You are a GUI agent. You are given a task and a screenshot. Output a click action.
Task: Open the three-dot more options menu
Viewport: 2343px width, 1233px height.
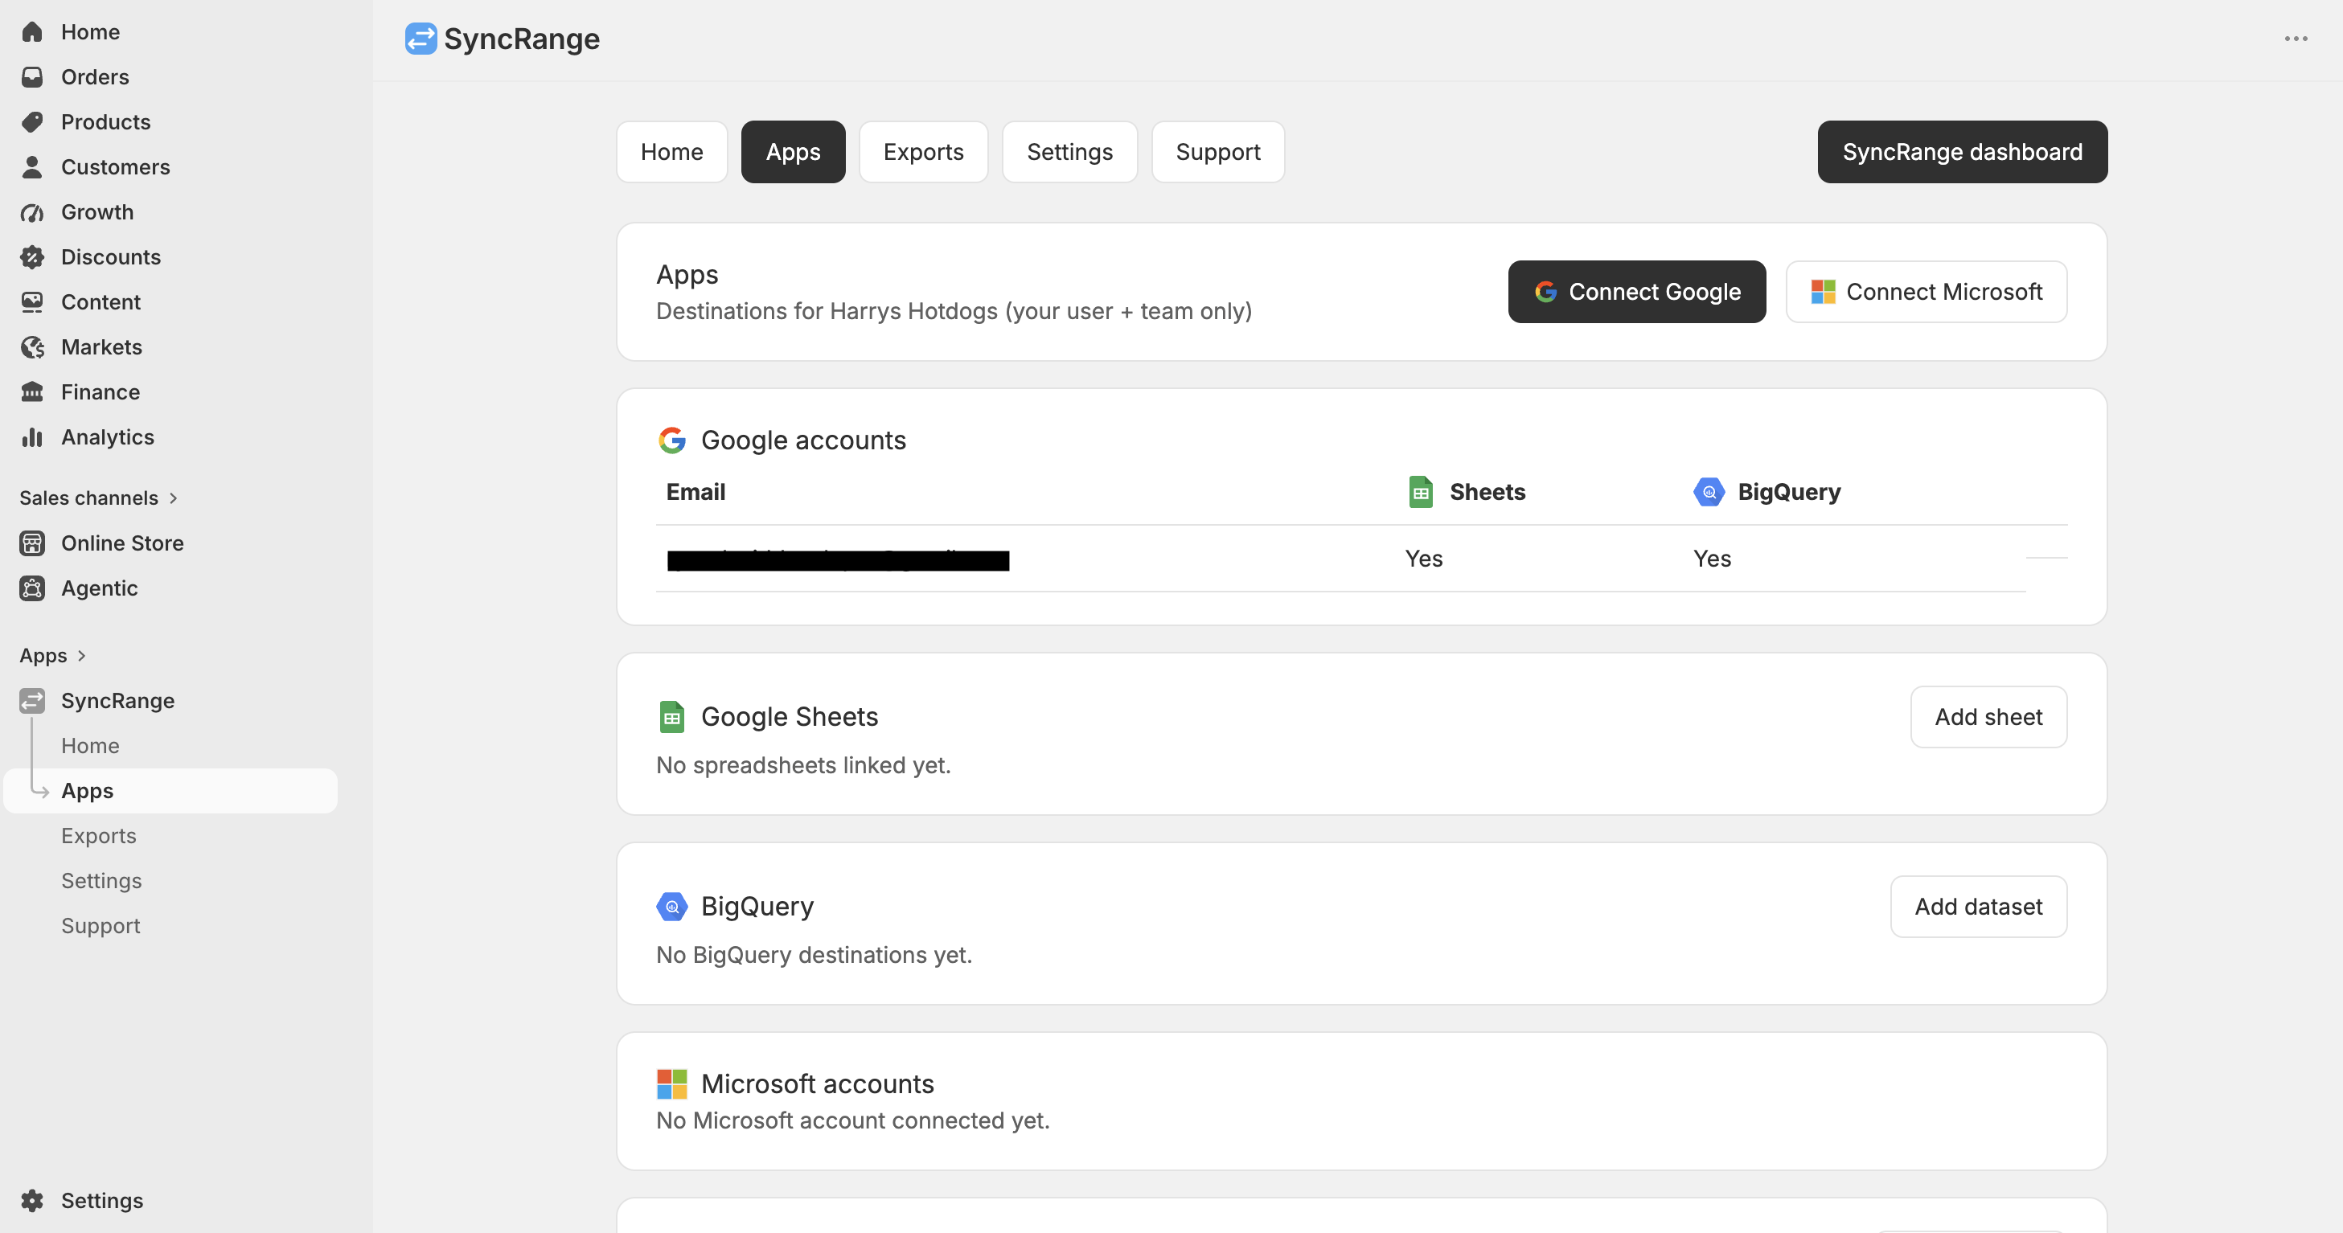pos(2296,39)
